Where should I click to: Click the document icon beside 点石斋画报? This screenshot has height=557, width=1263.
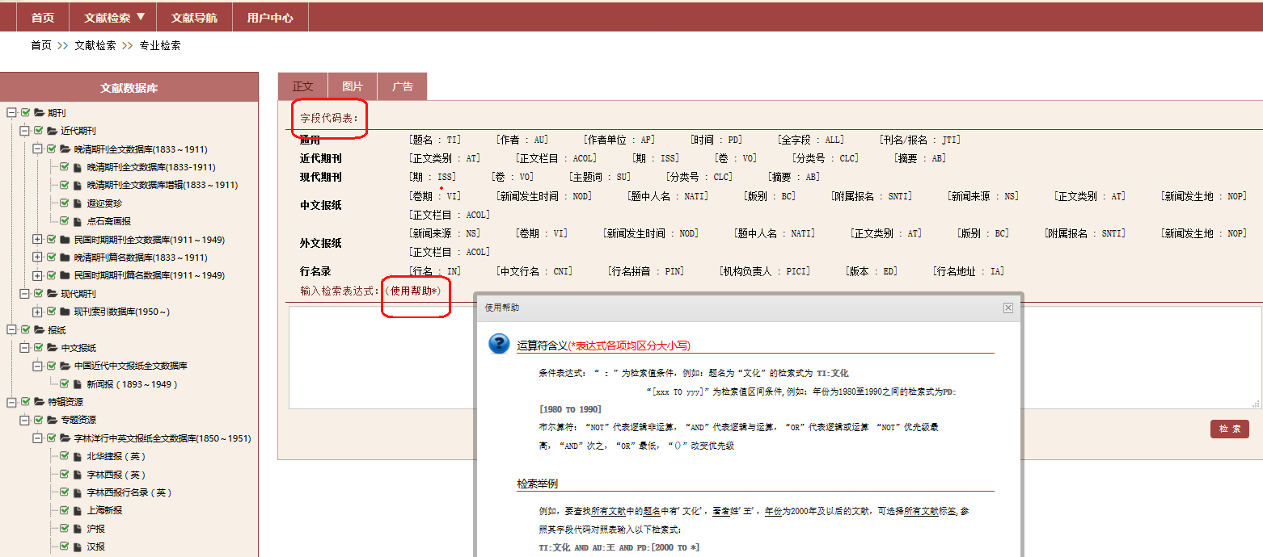(78, 221)
